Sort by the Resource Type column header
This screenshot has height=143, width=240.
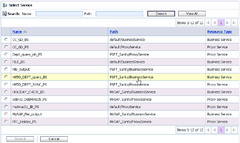coord(219,31)
